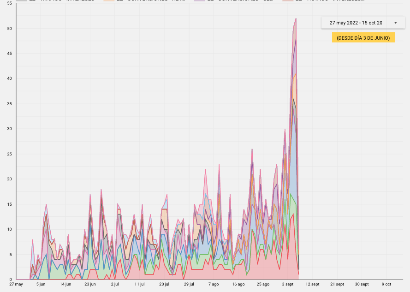The width and height of the screenshot is (410, 292).
Task: Click the '12 sept' x-axis label
Action: 313,284
